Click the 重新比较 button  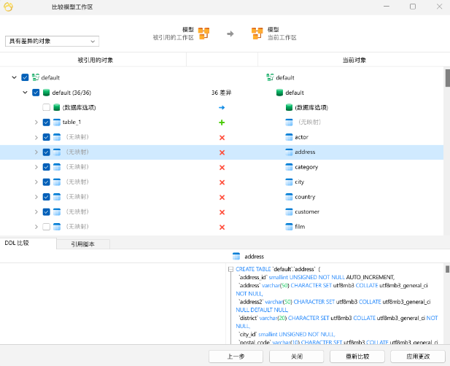[x=357, y=357]
